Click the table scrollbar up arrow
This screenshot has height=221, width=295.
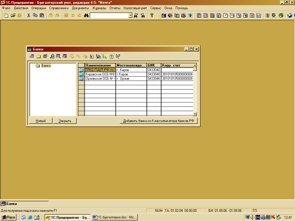coord(195,65)
